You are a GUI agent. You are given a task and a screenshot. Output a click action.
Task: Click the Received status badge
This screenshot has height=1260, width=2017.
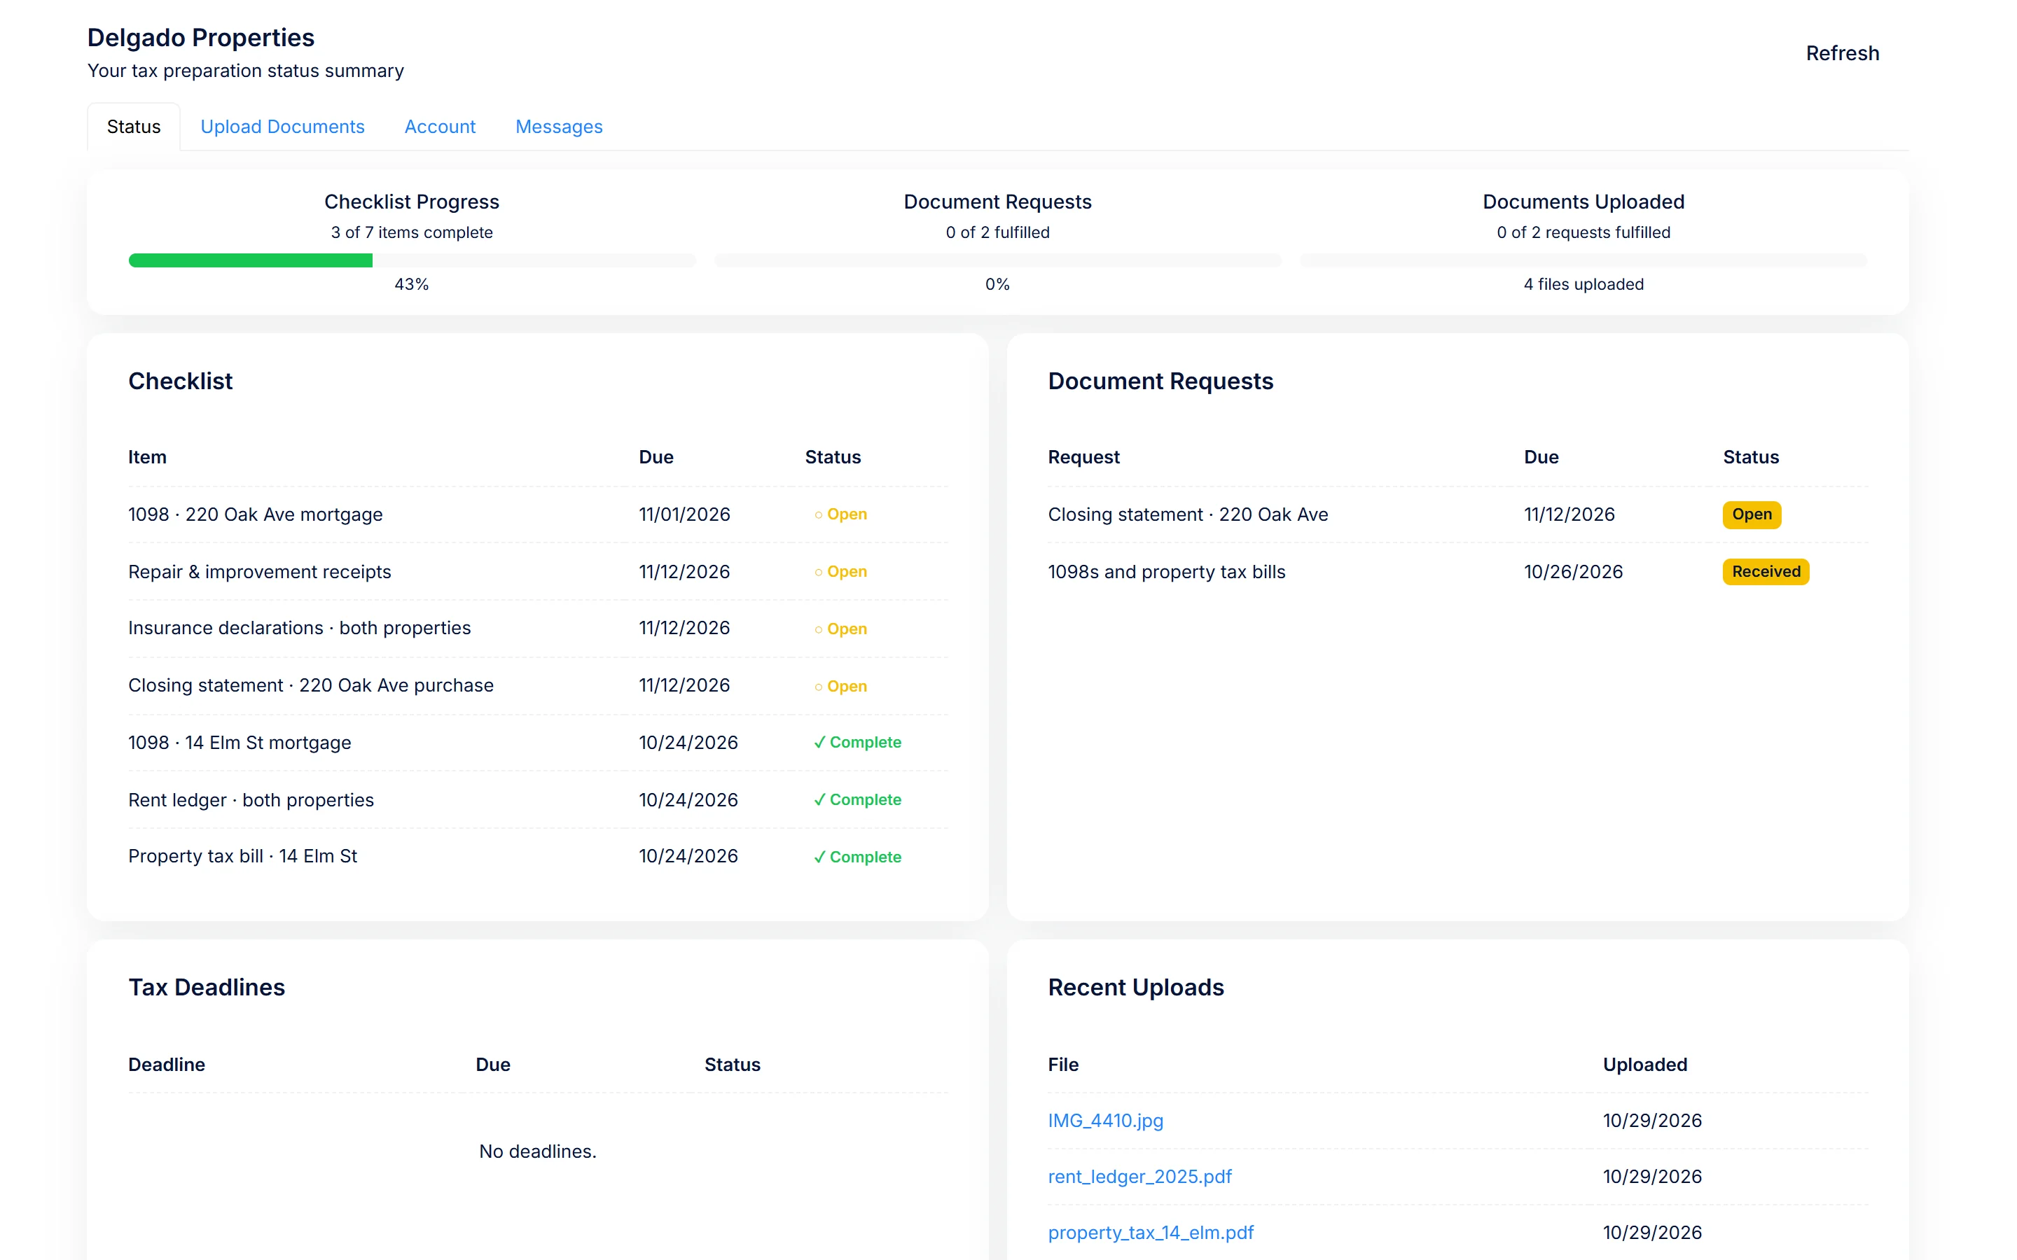[x=1766, y=572]
